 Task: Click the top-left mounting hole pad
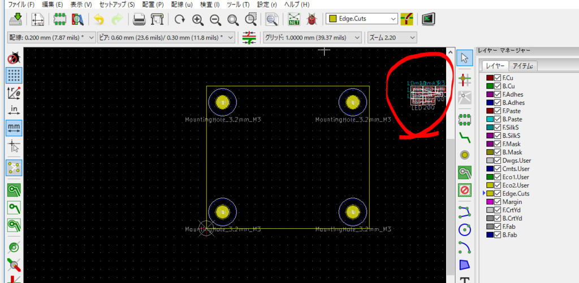coord(222,102)
